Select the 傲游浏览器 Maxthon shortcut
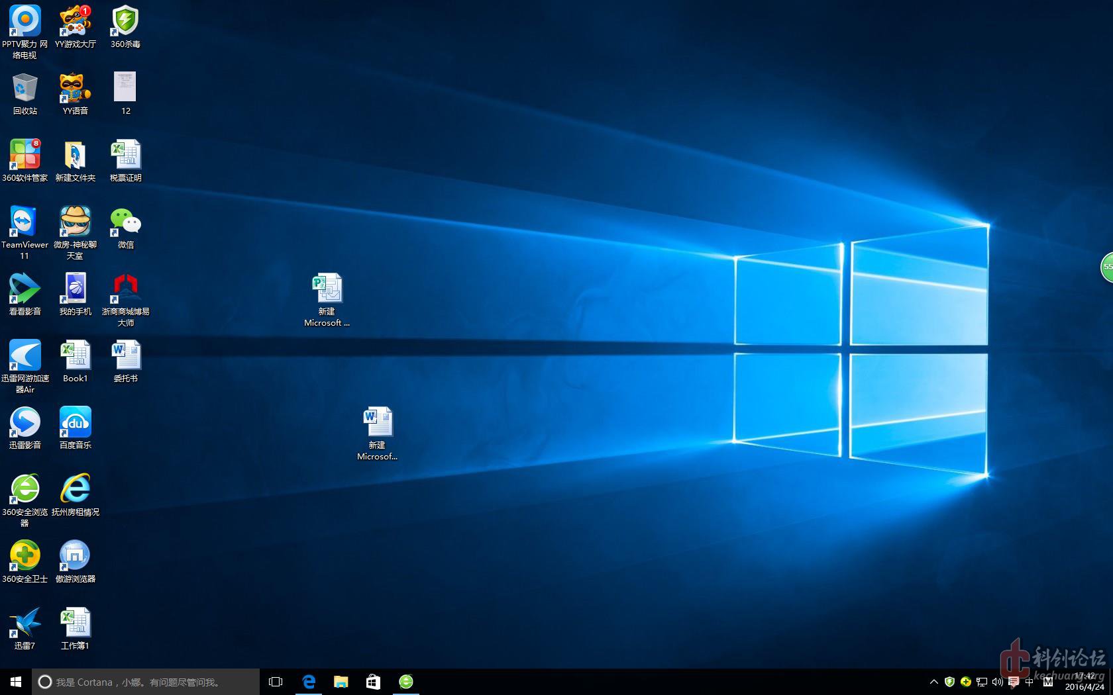 click(76, 561)
